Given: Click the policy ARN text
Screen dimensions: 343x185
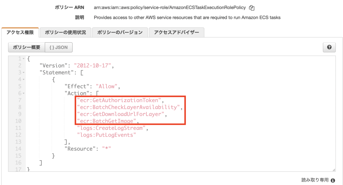Looking at the screenshot, I should coord(170,8).
